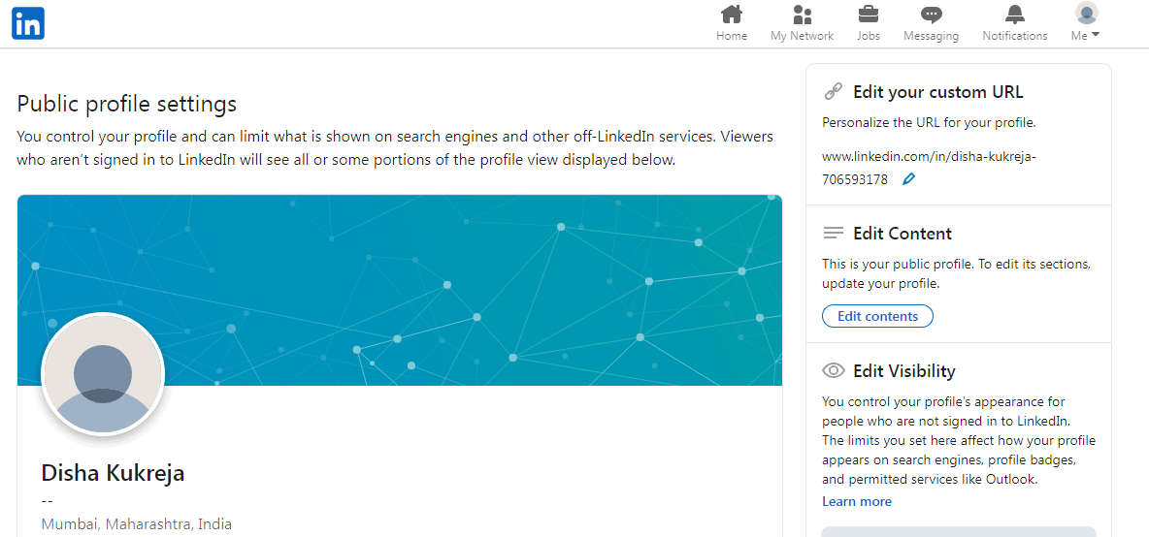Select the Disha Kukreja name heading
Viewport: 1149px width, 537px height.
113,473
